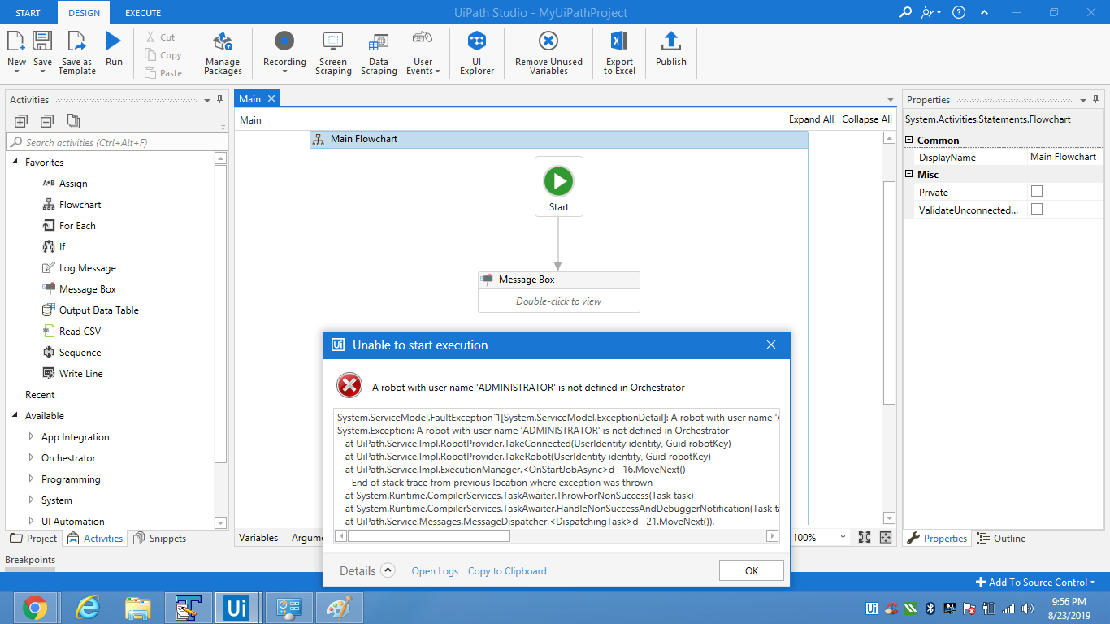Click Remove Unused Variables
The image size is (1110, 624).
click(x=548, y=54)
